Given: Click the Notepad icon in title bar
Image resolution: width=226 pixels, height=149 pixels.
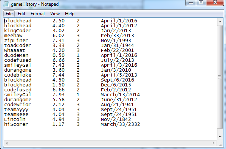Looking at the screenshot, I should pyautogui.click(x=6, y=4).
